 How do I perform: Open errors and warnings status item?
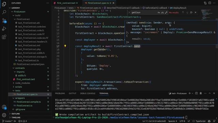[x=22, y=121]
